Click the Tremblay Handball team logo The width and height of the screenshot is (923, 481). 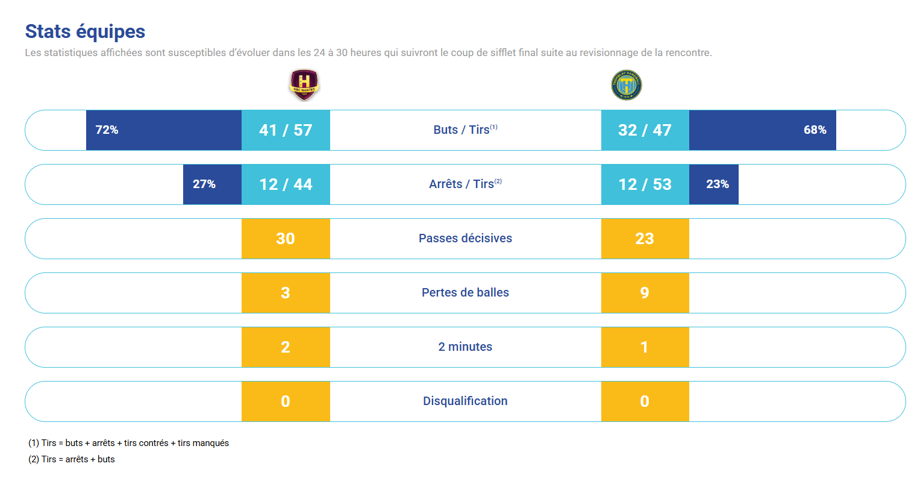(x=627, y=85)
